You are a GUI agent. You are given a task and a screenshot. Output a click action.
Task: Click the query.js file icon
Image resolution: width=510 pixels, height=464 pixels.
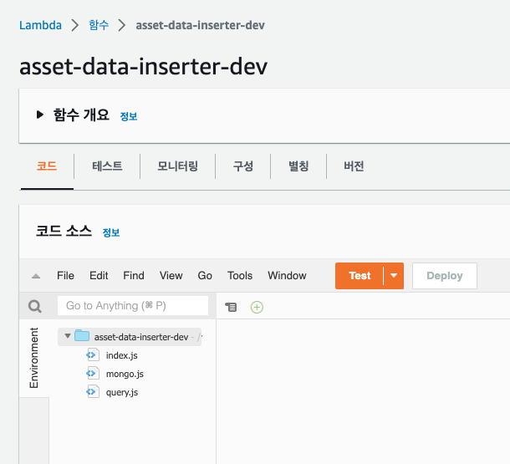93,392
